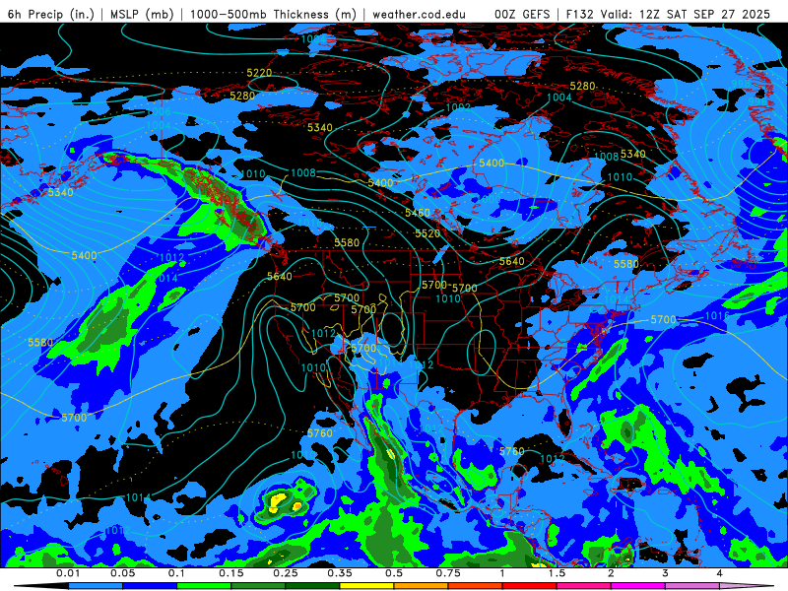Screen dimensions: 788x591
Task: Select the hot pink 1.5–2 legend swatch
Action: pyautogui.click(x=584, y=586)
